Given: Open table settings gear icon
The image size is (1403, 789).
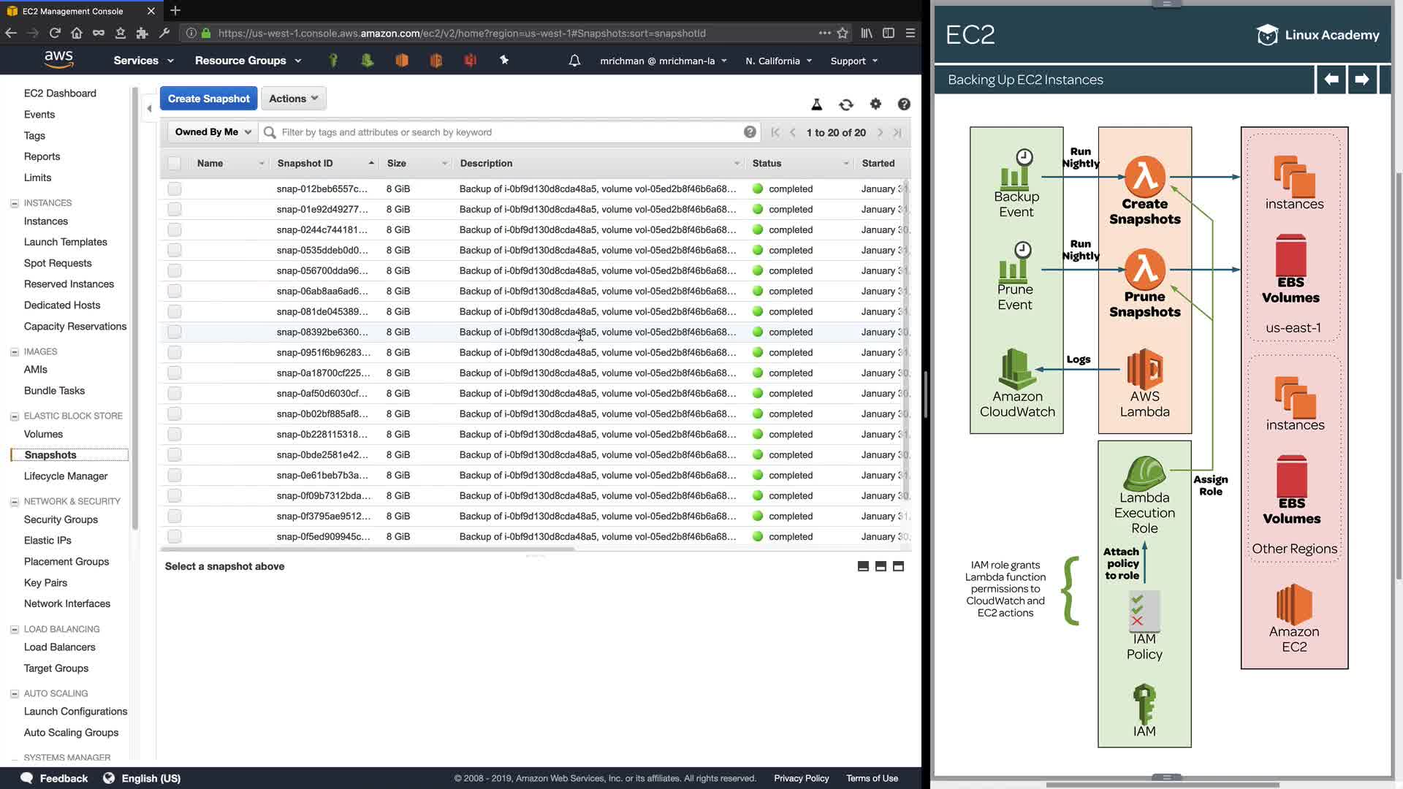Looking at the screenshot, I should click(875, 104).
